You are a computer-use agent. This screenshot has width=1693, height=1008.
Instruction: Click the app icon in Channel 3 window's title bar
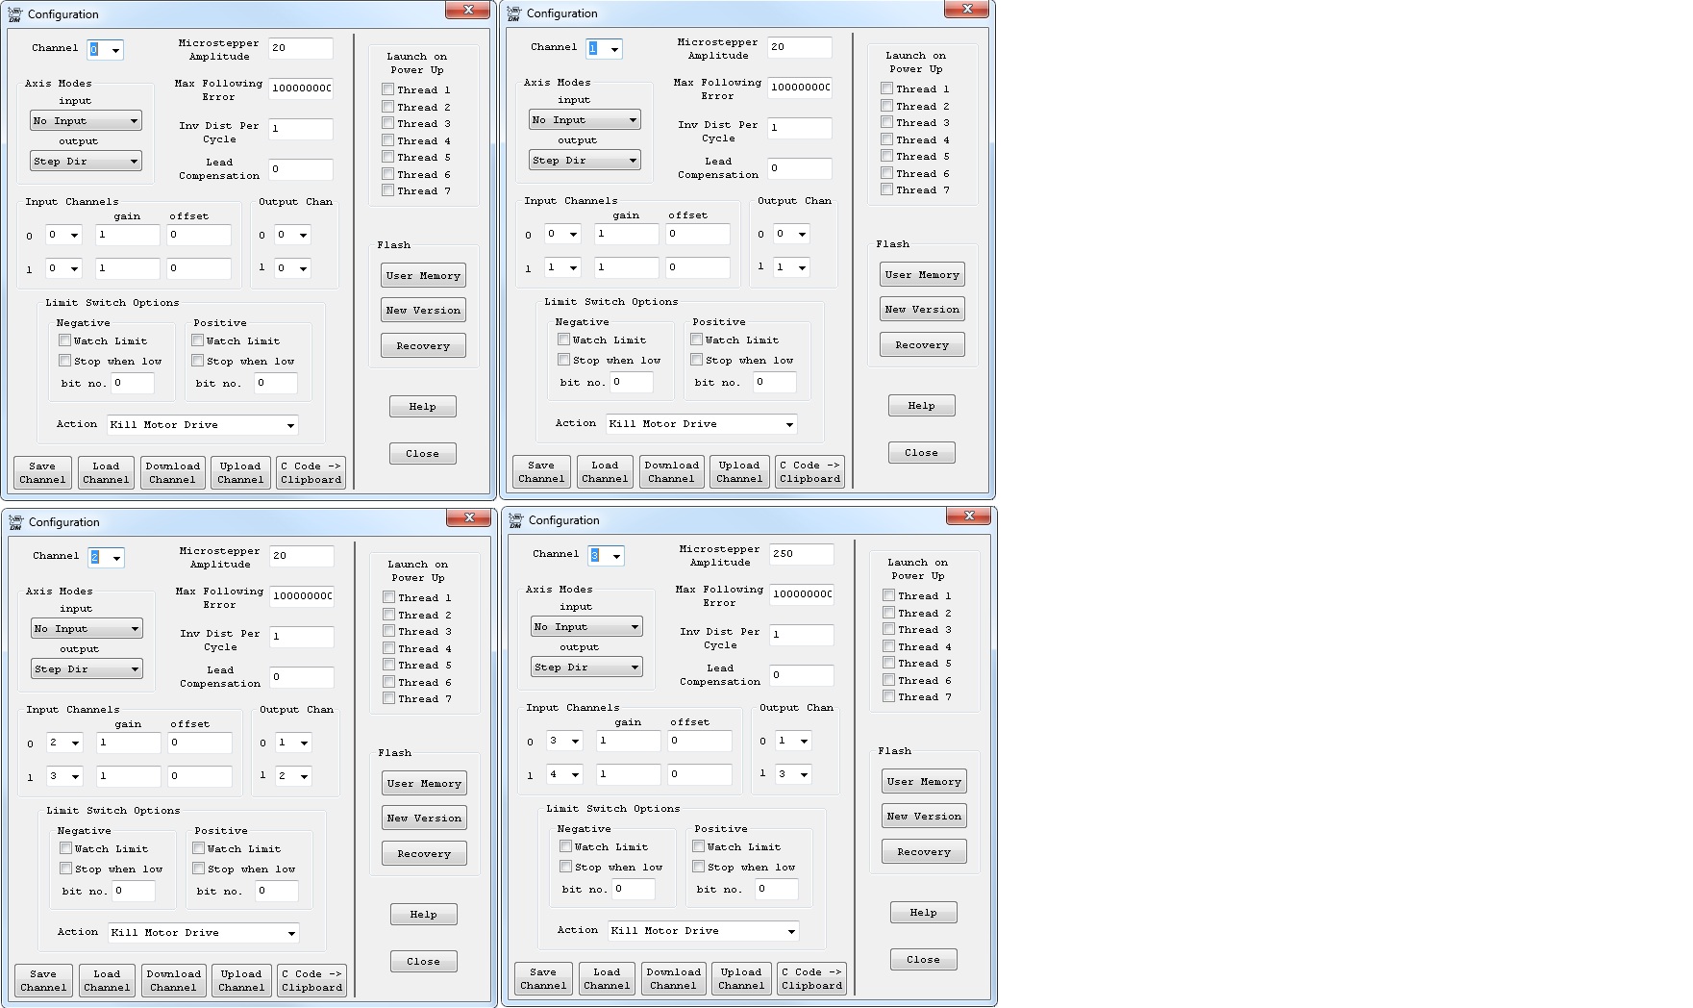pyautogui.click(x=514, y=520)
